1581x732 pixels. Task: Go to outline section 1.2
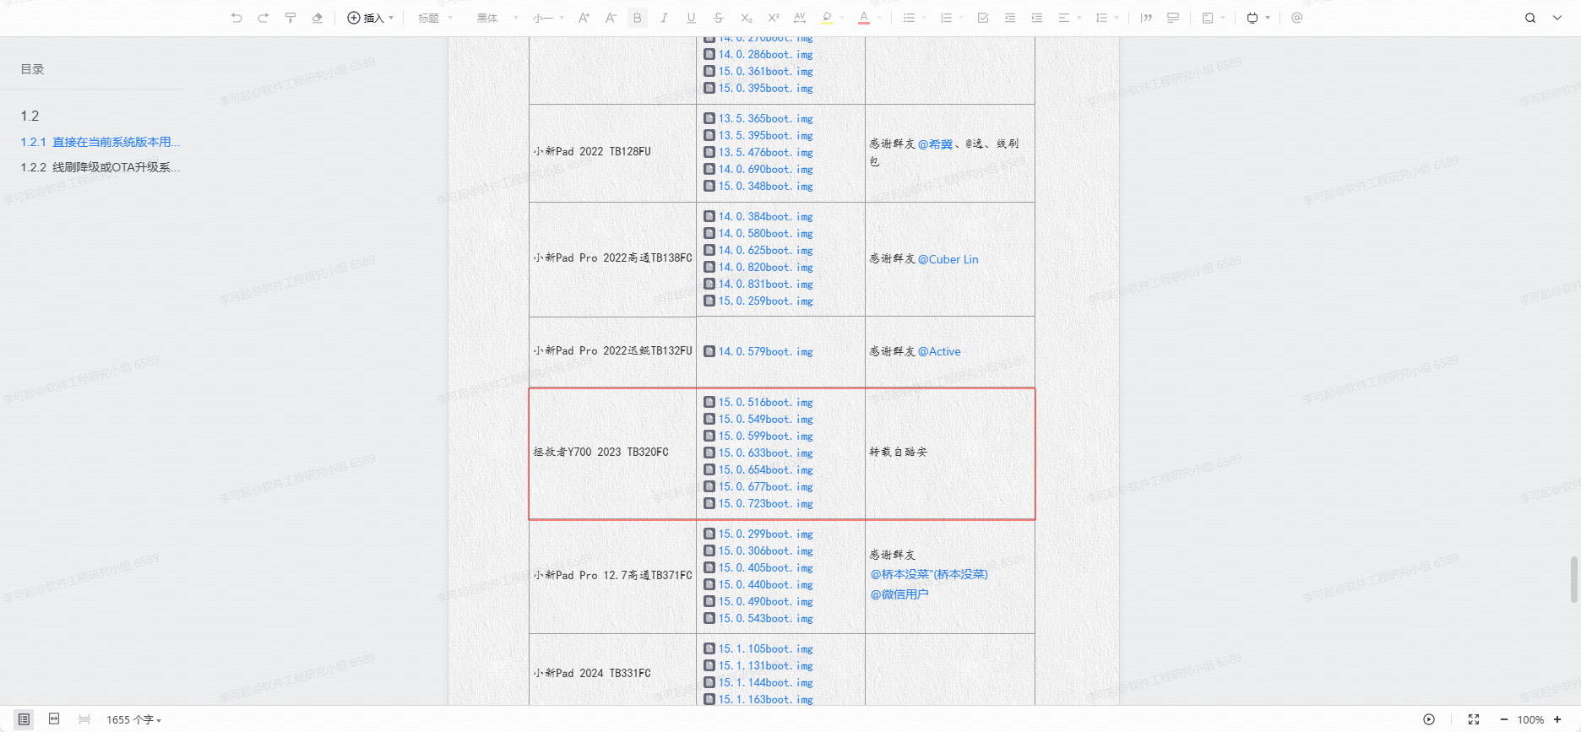(30, 116)
